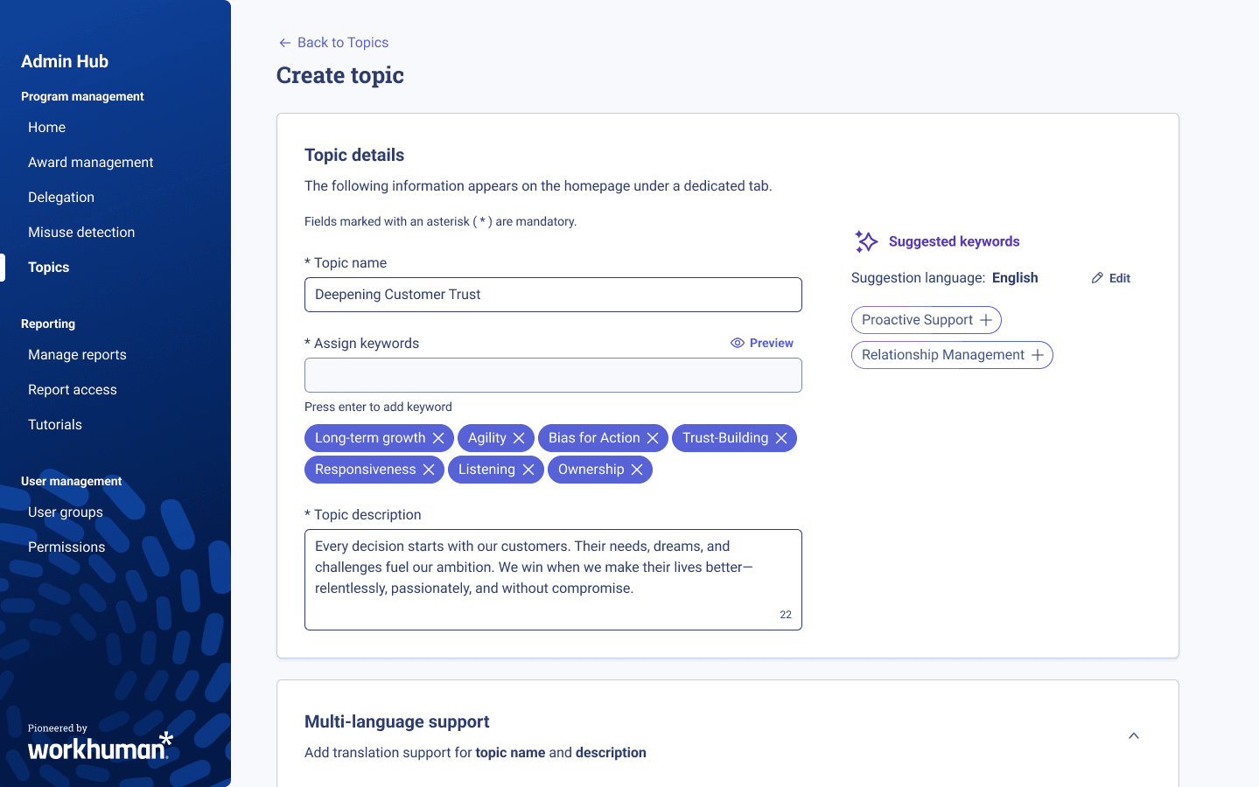Click the Preview button for keywords
Viewport: 1259px width, 787px height.
pyautogui.click(x=770, y=343)
